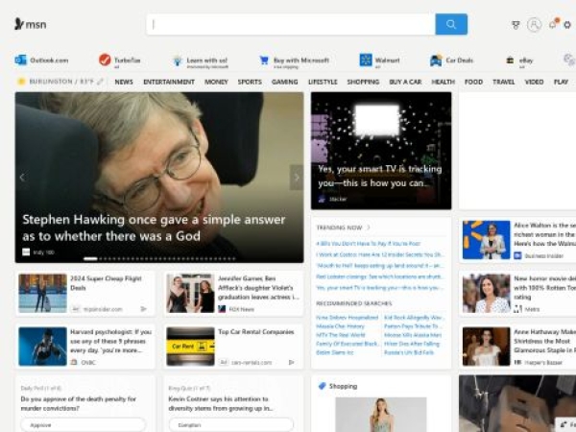Image resolution: width=576 pixels, height=432 pixels.
Task: Edit location with pencil icon beside Burlington
Action: [100, 82]
